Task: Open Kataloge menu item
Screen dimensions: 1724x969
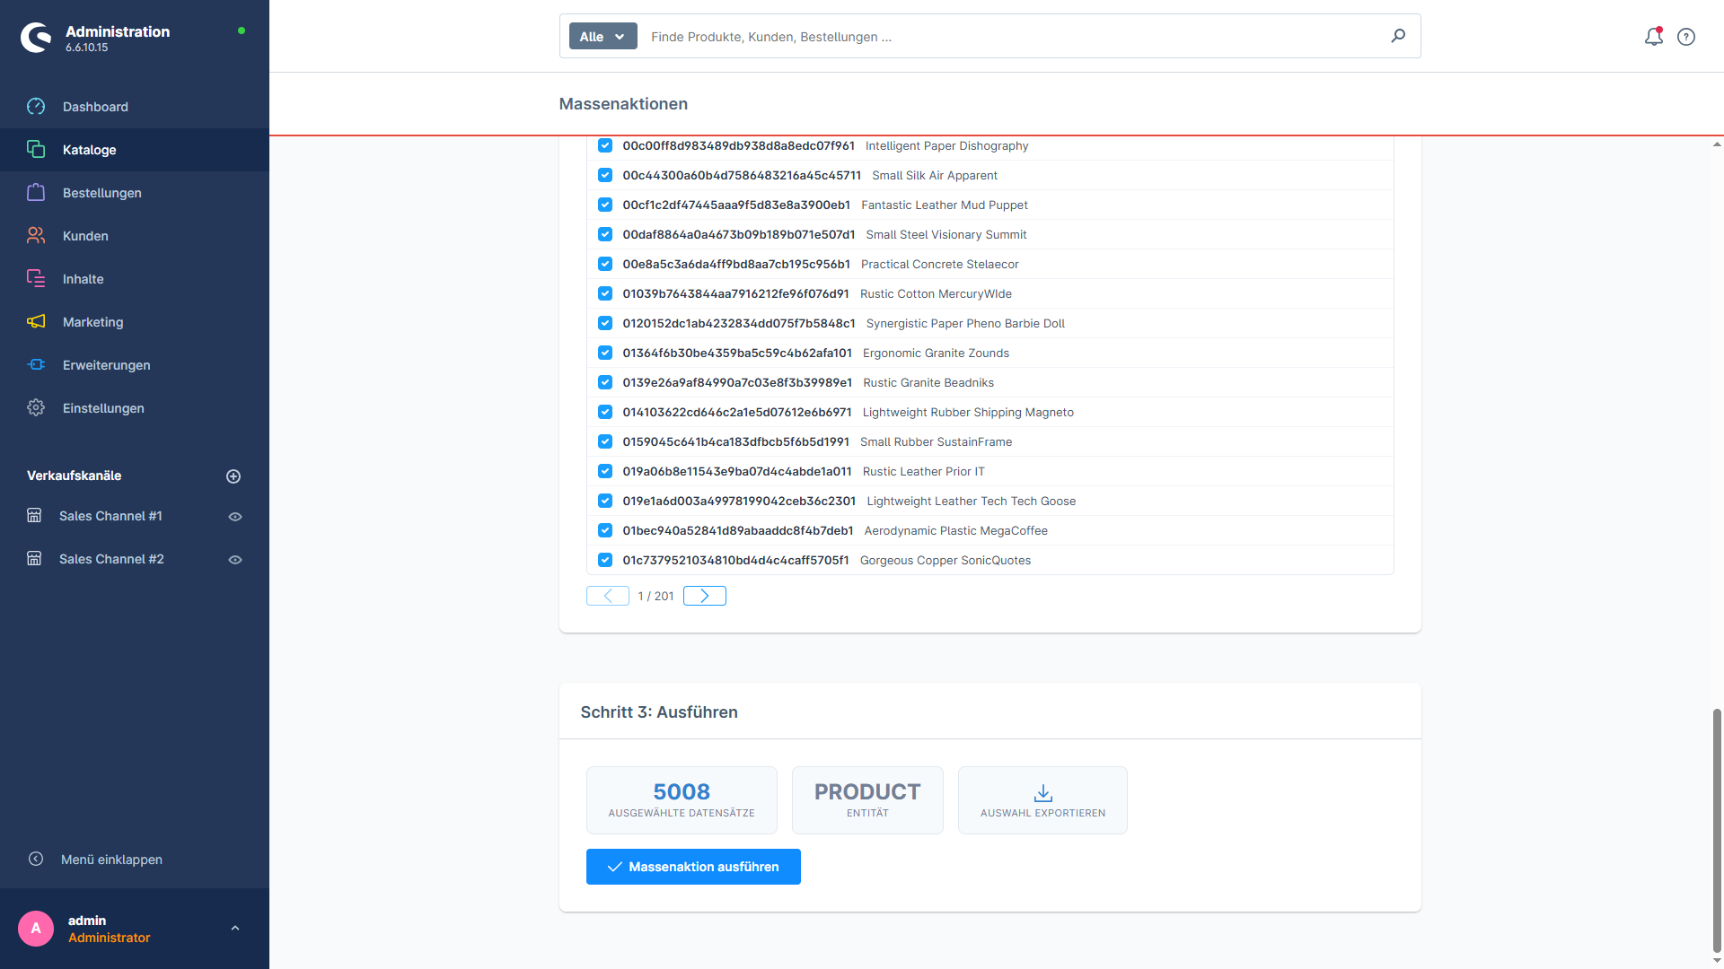Action: [x=135, y=150]
